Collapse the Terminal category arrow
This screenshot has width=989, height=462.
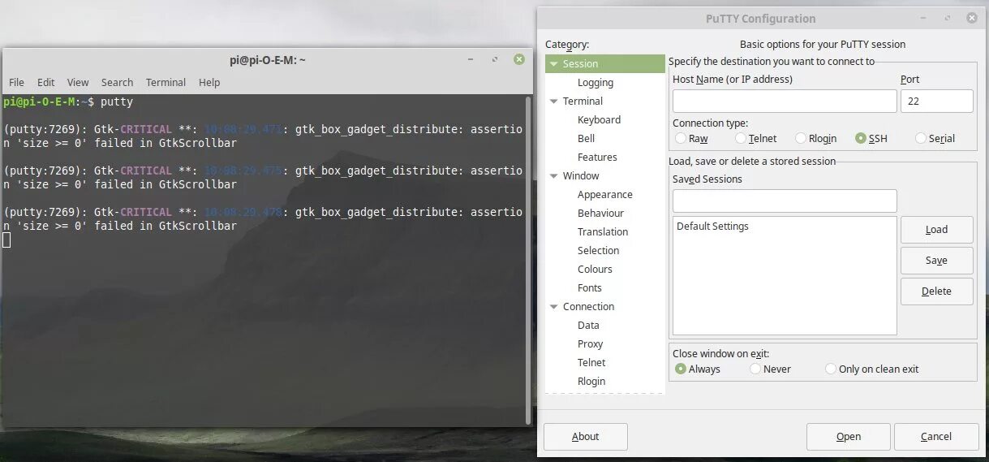pos(554,101)
